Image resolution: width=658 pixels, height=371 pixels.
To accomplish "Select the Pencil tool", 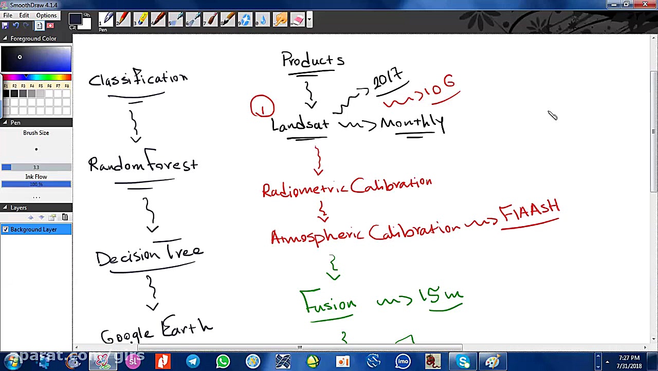I will [123, 20].
